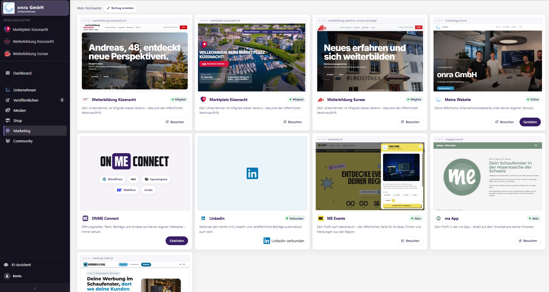Click Besuchen on Meine Website card
The width and height of the screenshot is (549, 292).
(x=504, y=122)
